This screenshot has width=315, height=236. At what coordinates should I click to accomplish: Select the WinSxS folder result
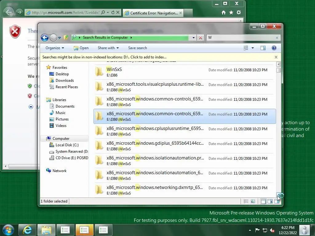pos(185,72)
